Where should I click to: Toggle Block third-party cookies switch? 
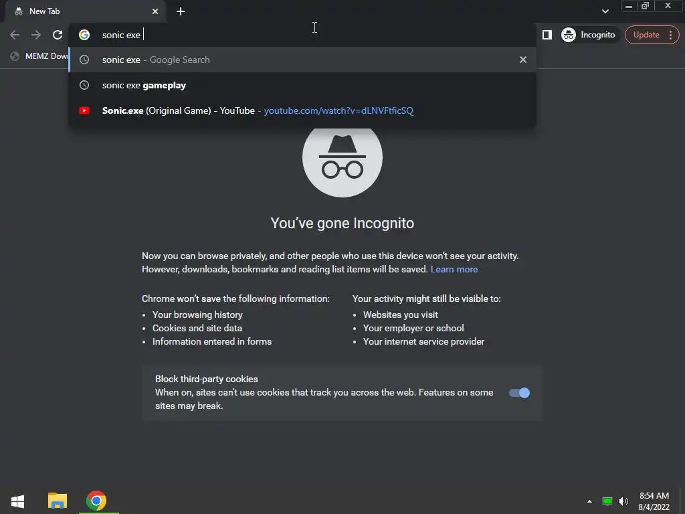point(519,392)
